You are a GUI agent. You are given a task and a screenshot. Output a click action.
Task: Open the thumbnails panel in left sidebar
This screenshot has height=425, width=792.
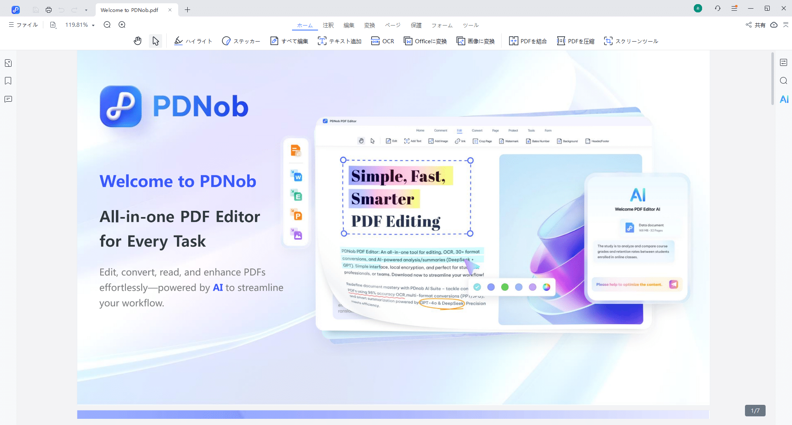click(8, 63)
